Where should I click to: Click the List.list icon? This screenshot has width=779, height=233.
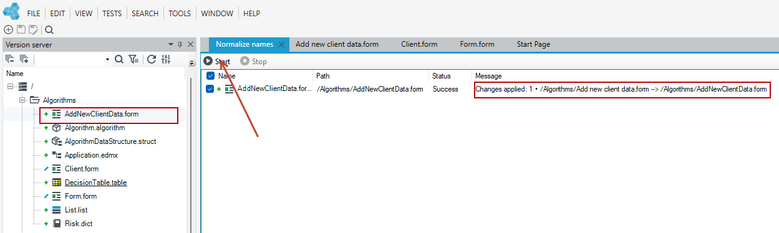[57, 210]
